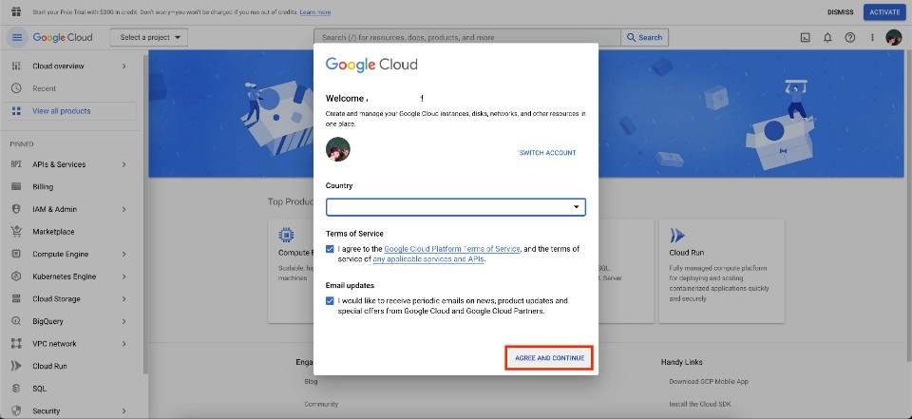Open Download GCP Mobile App link
The width and height of the screenshot is (912, 419).
coord(709,382)
